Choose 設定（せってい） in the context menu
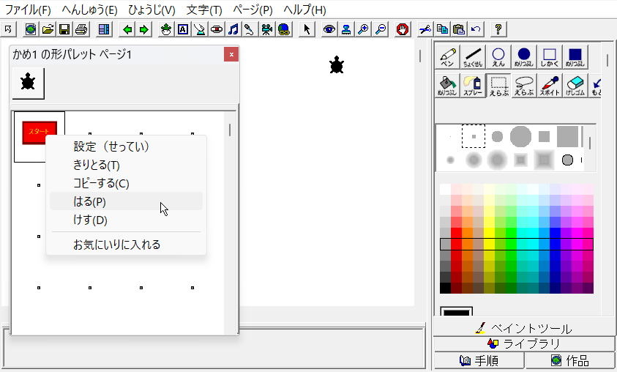Image resolution: width=617 pixels, height=372 pixels. pyautogui.click(x=126, y=146)
